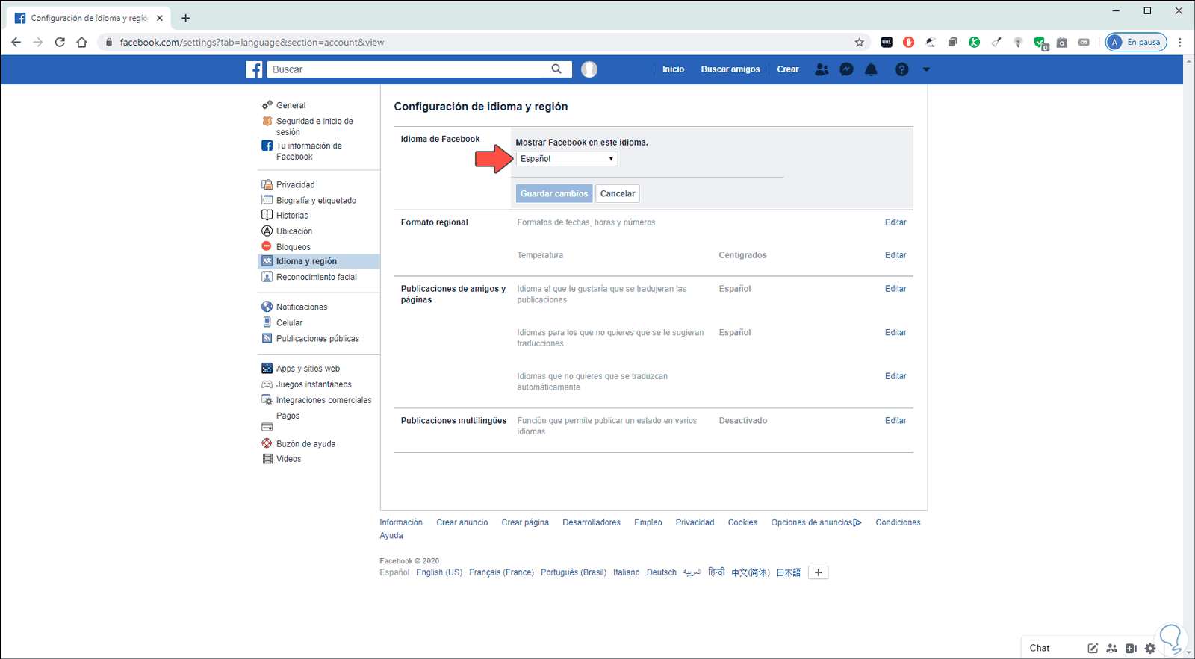Open Historias settings
The image size is (1195, 659).
click(292, 216)
